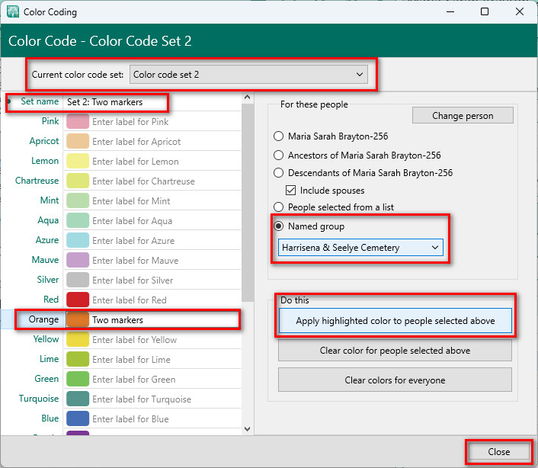538x468 pixels.
Task: Click the 'Enter label for Apricot' field
Action: pos(166,141)
